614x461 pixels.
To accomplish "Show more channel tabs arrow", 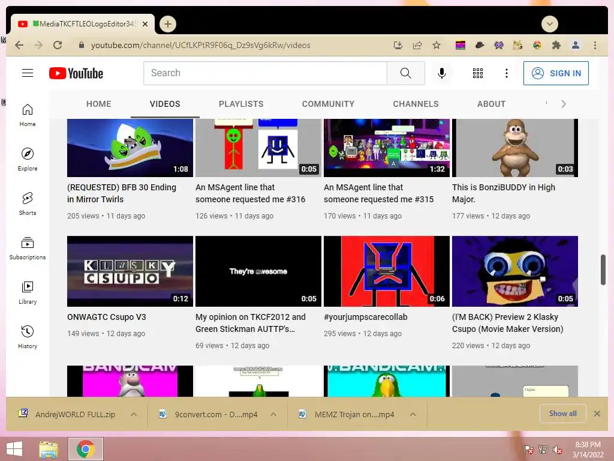I will tap(563, 104).
